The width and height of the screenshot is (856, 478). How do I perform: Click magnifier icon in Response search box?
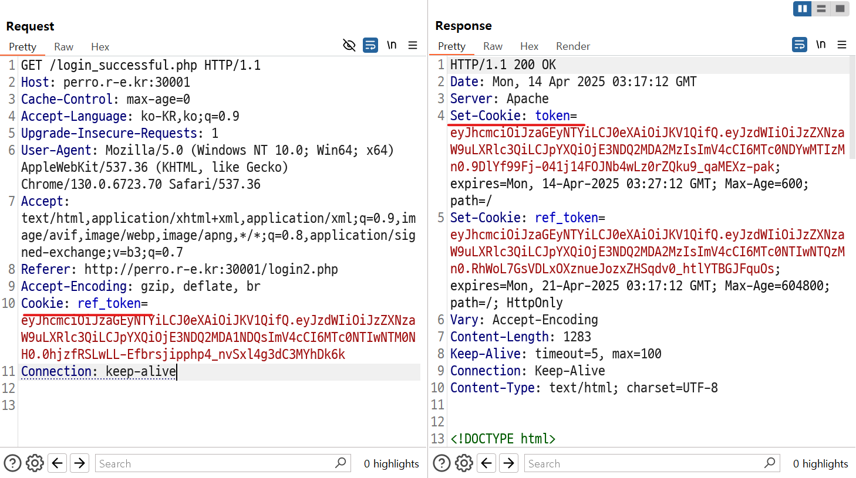pyautogui.click(x=770, y=463)
